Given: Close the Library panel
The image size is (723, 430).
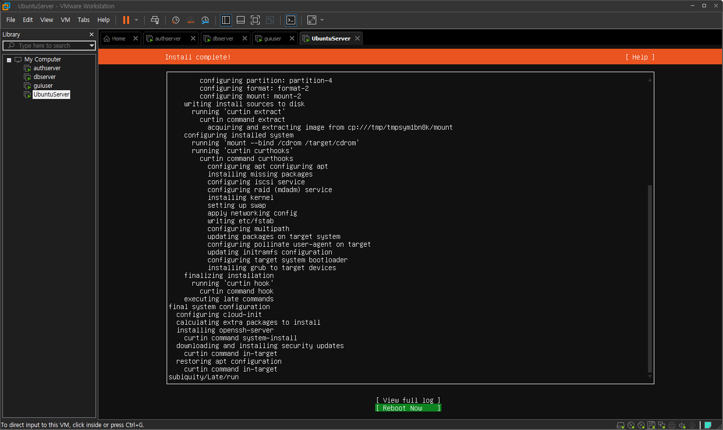Looking at the screenshot, I should tap(91, 35).
